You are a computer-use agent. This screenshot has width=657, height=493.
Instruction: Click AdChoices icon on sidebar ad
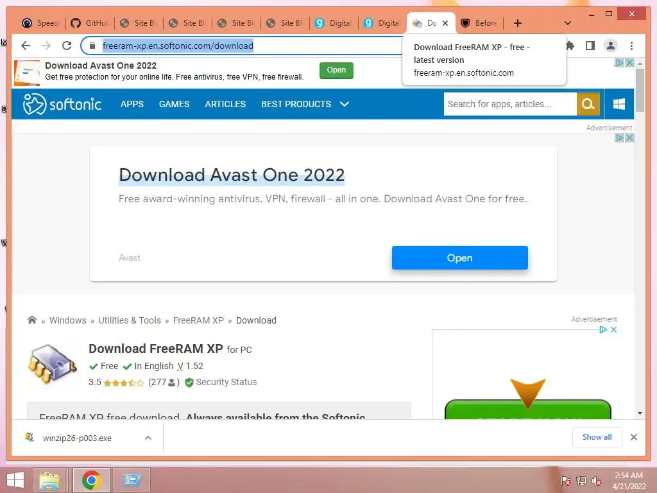pos(603,329)
